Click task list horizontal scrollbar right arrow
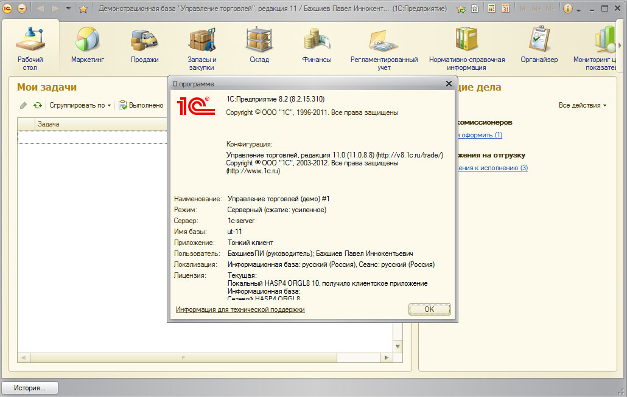Image resolution: width=627 pixels, height=397 pixels. coord(387,357)
